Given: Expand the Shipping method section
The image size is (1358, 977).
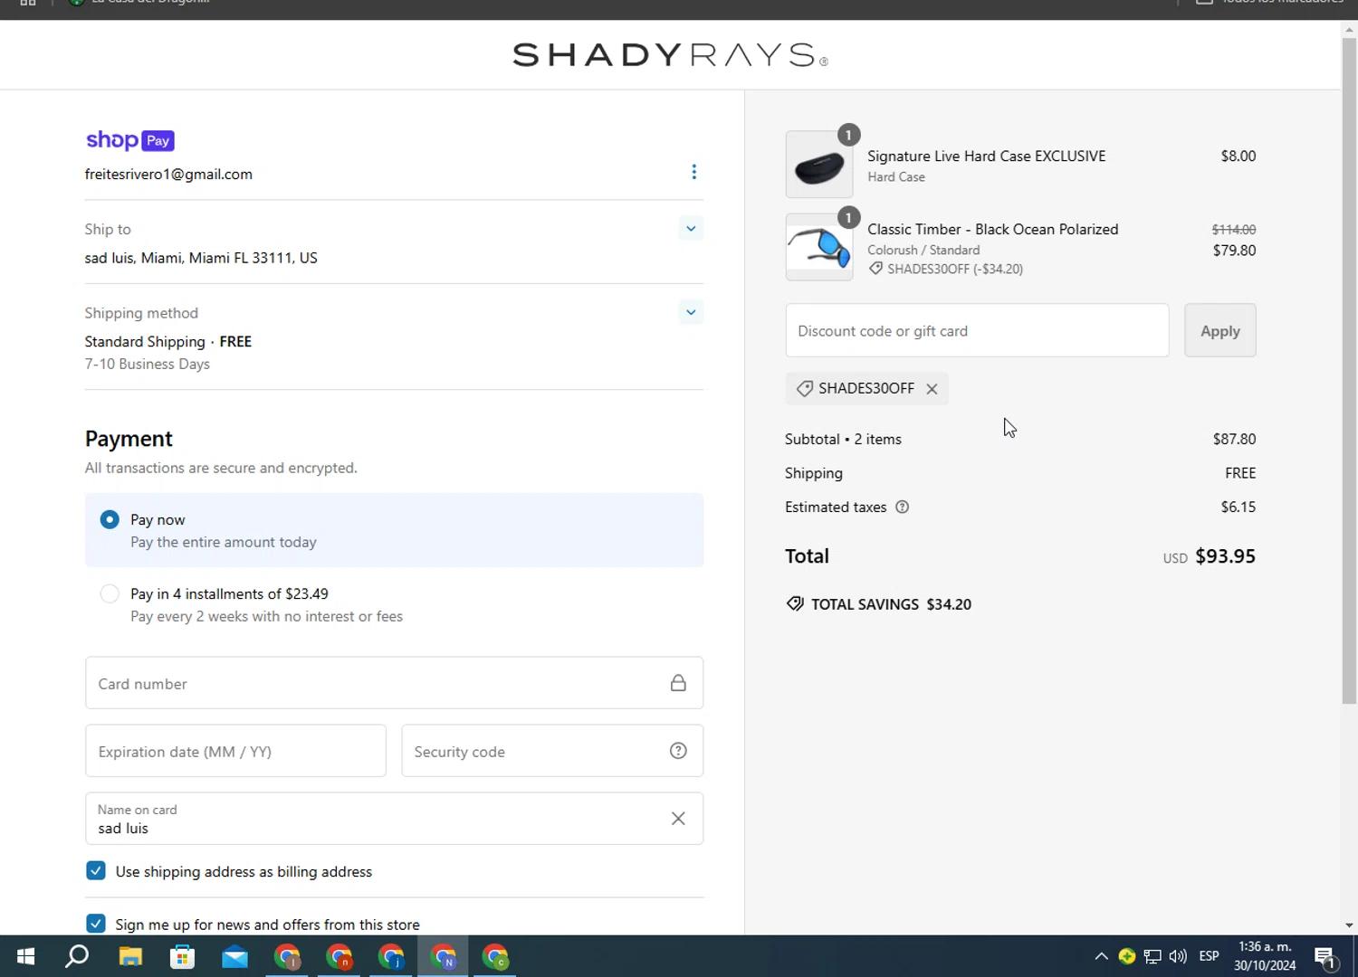Looking at the screenshot, I should 691,312.
